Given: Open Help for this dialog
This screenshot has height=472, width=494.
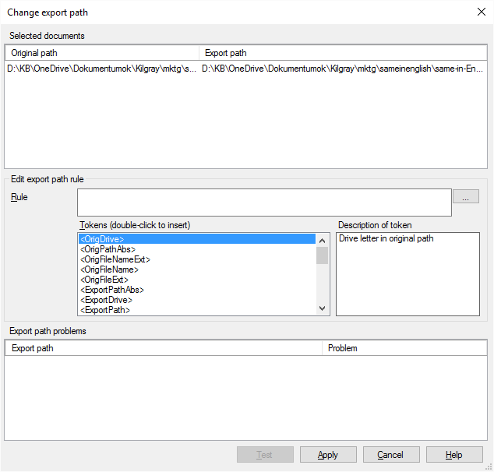Looking at the screenshot, I should (x=454, y=455).
